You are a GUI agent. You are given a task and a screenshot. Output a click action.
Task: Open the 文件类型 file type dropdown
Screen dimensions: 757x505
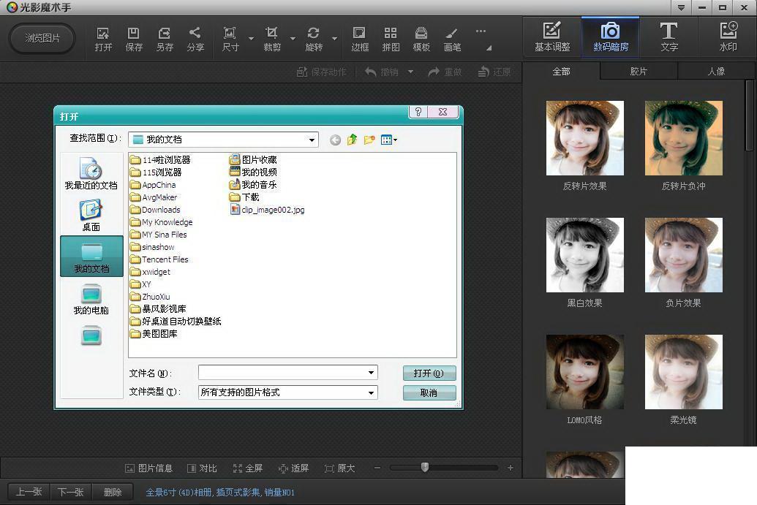371,392
